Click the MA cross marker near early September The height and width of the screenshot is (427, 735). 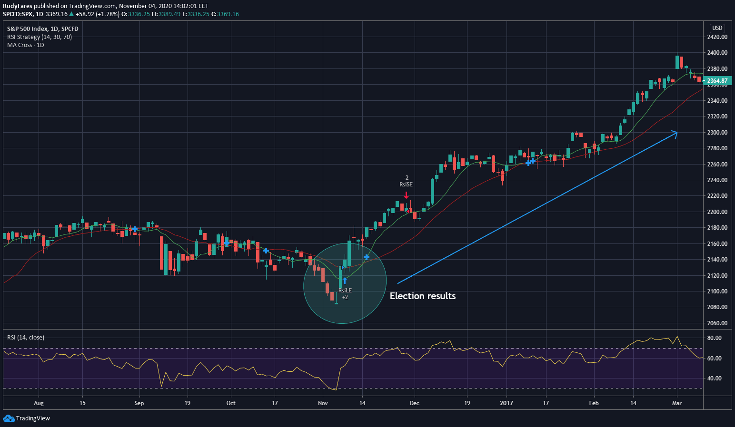click(x=135, y=229)
